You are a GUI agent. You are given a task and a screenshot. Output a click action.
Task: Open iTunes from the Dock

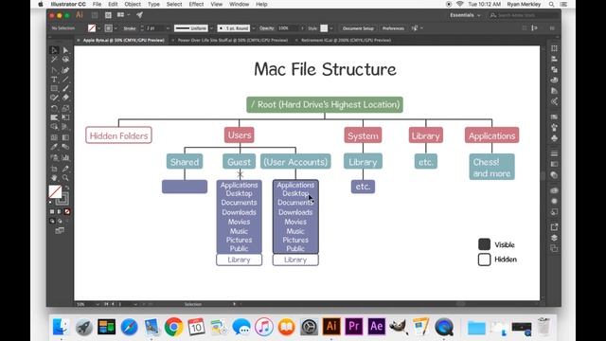coord(264,327)
